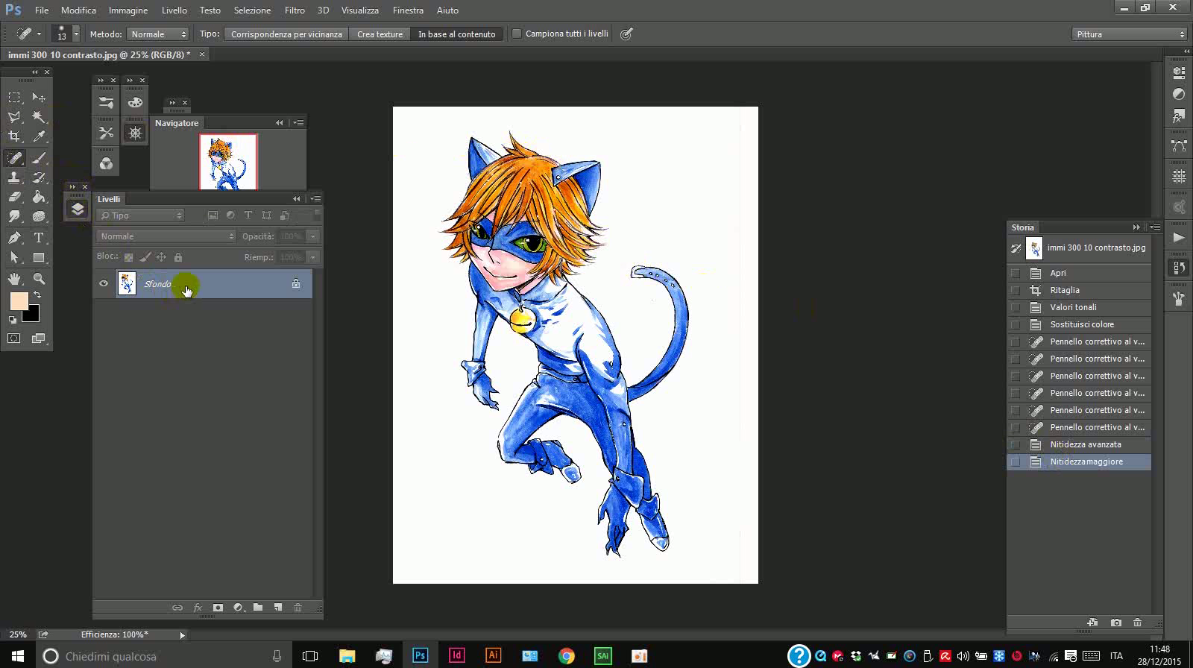Set history brush source at Ritaglia state
The width and height of the screenshot is (1193, 668).
pos(1015,290)
